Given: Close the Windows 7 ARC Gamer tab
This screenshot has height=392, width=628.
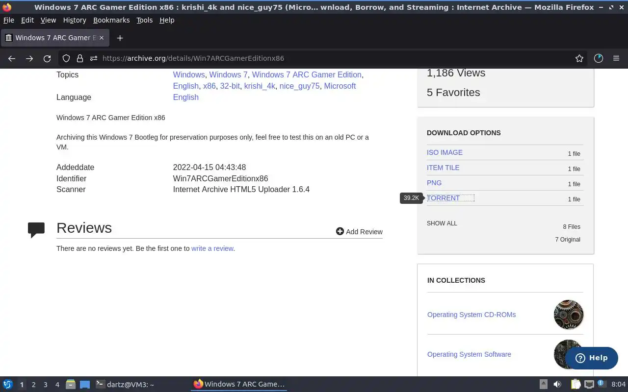Looking at the screenshot, I should [102, 38].
